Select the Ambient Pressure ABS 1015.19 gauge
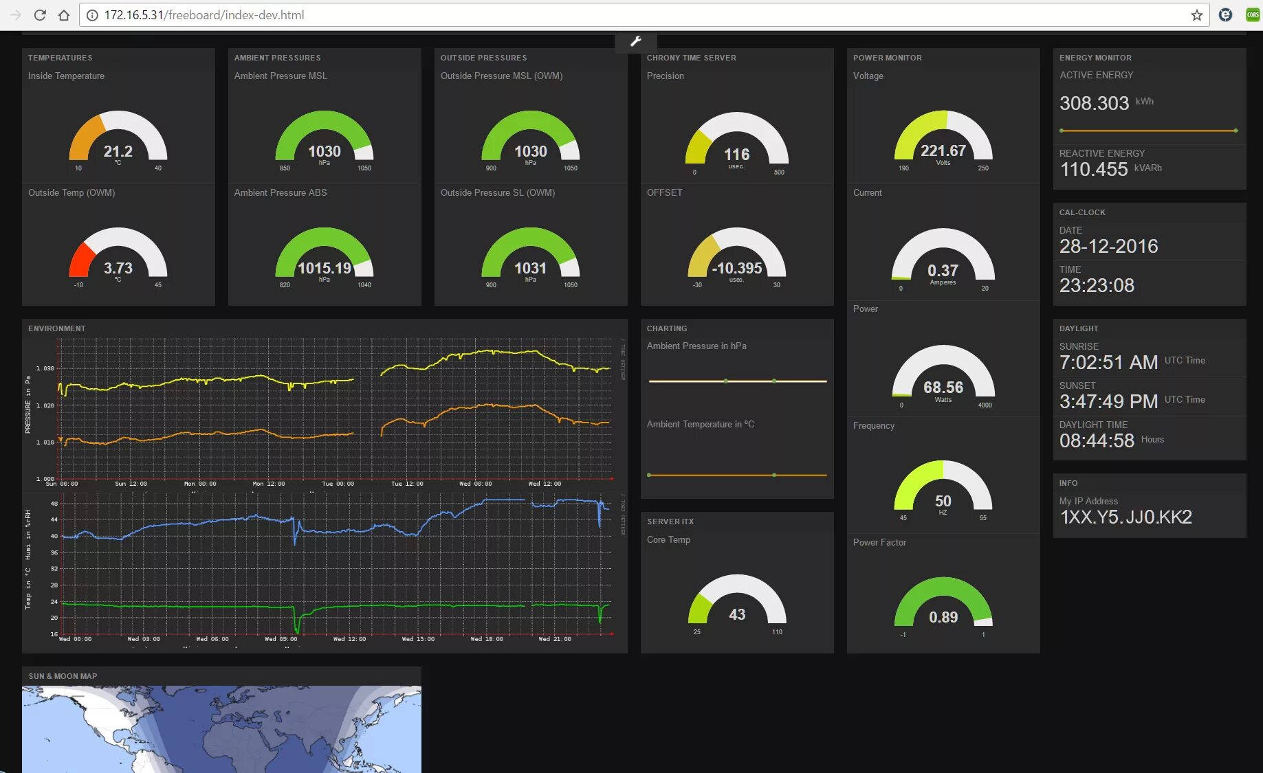This screenshot has width=1263, height=773. [325, 258]
